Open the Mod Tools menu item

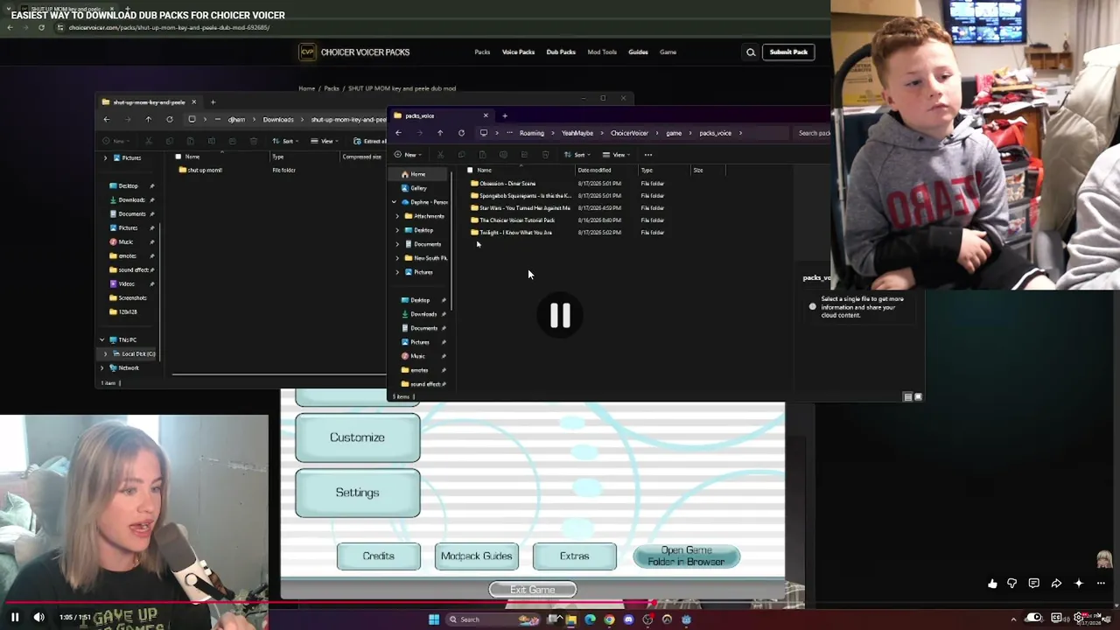pyautogui.click(x=602, y=52)
